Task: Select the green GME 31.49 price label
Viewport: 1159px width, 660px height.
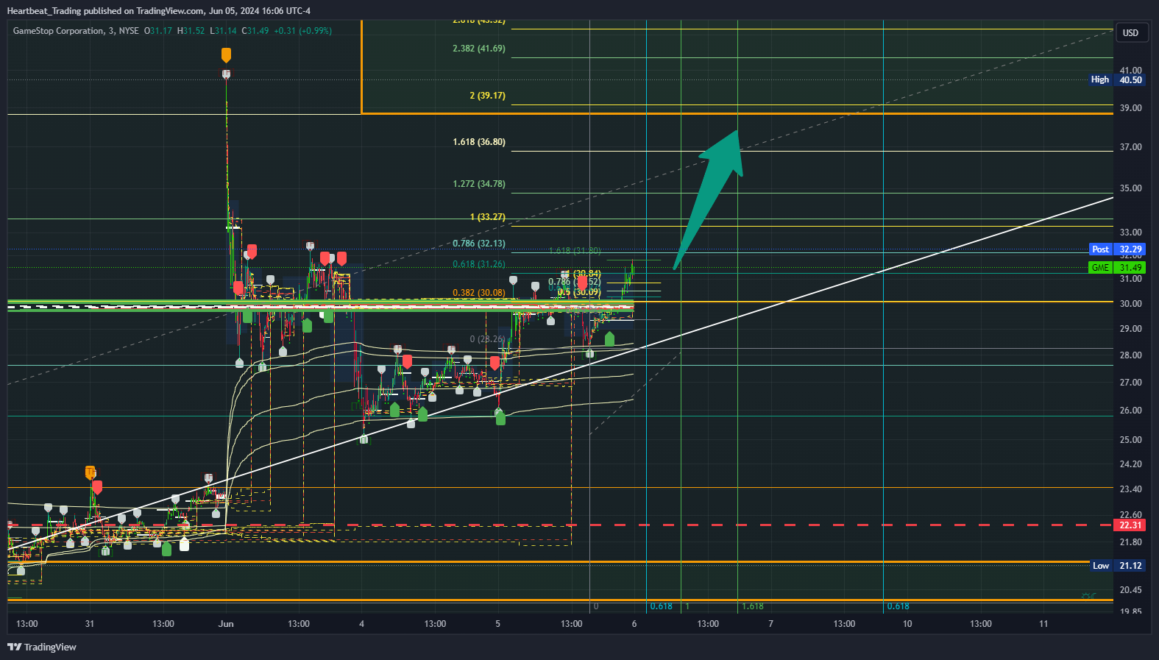Action: [1117, 268]
